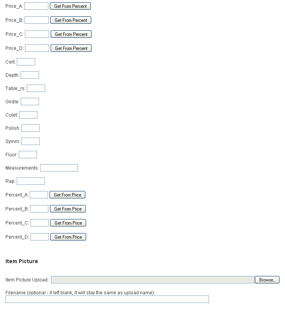The width and height of the screenshot is (285, 315).
Task: Click the Item Picture Upload path field
Action: [152, 280]
